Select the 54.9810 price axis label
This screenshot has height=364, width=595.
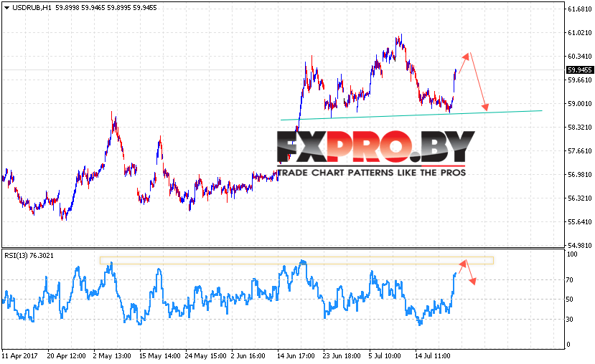pyautogui.click(x=580, y=246)
